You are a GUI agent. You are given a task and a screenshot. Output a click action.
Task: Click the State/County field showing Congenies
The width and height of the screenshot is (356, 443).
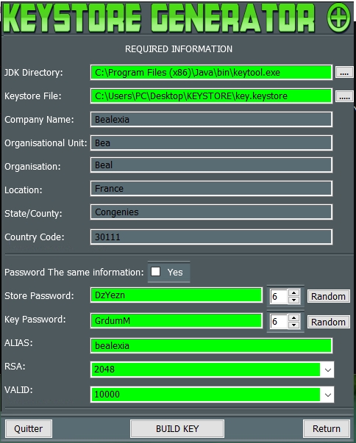coord(211,212)
